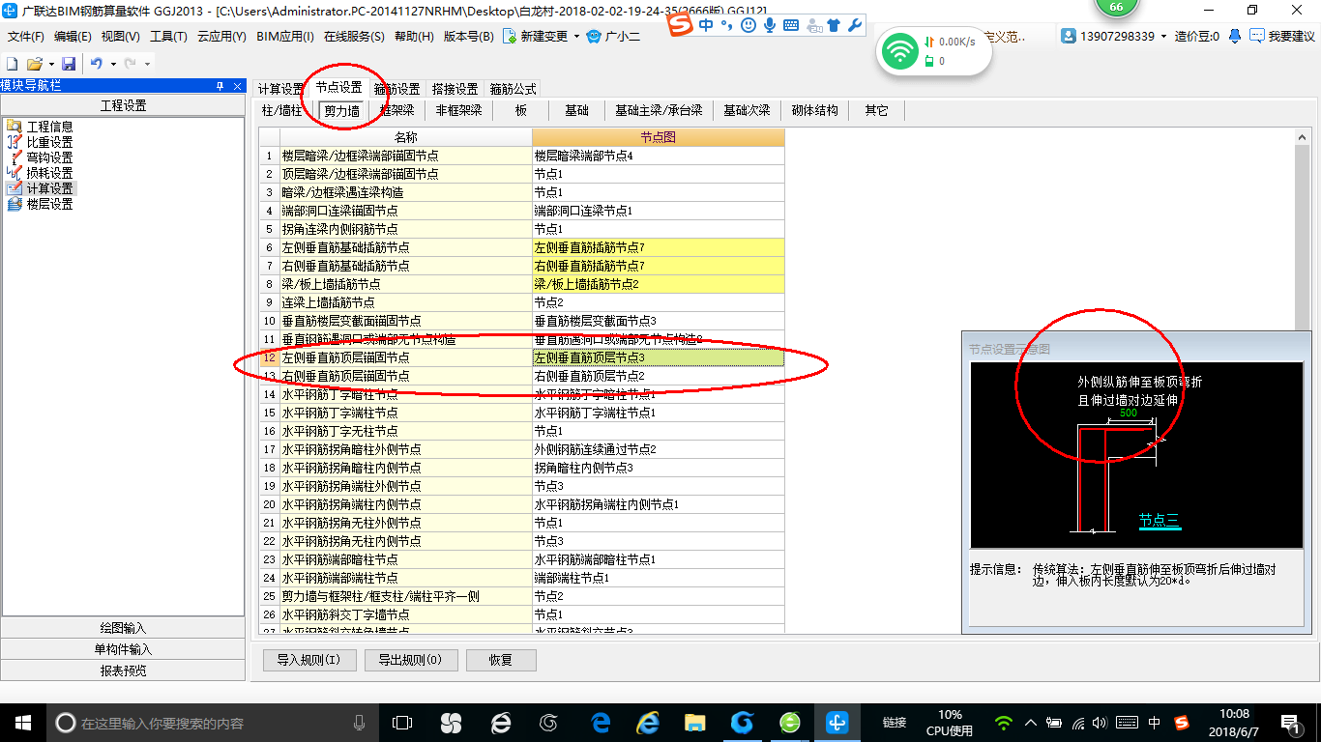Select the 砌体结构 component tab
Image resolution: width=1321 pixels, height=742 pixels.
814,111
